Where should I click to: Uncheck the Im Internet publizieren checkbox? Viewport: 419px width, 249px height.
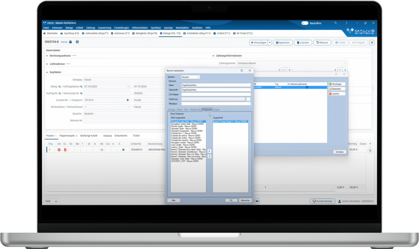pyautogui.click(x=307, y=87)
